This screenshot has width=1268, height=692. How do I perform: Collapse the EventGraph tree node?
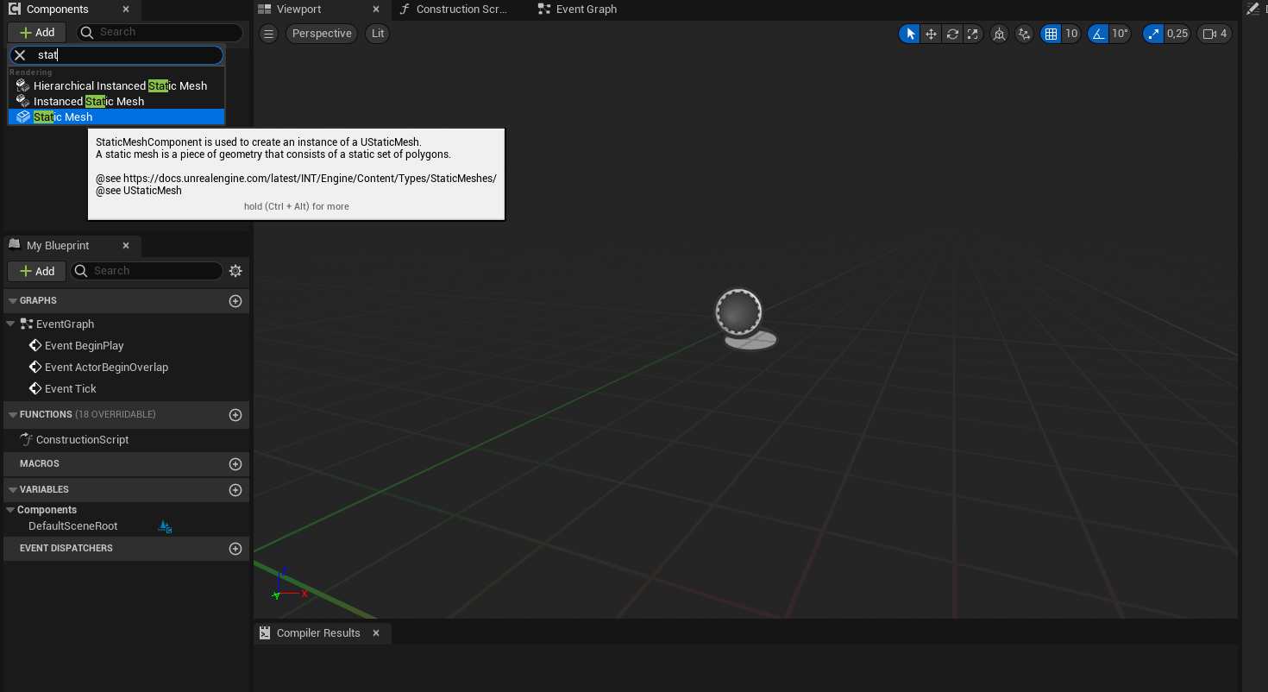[x=10, y=324]
